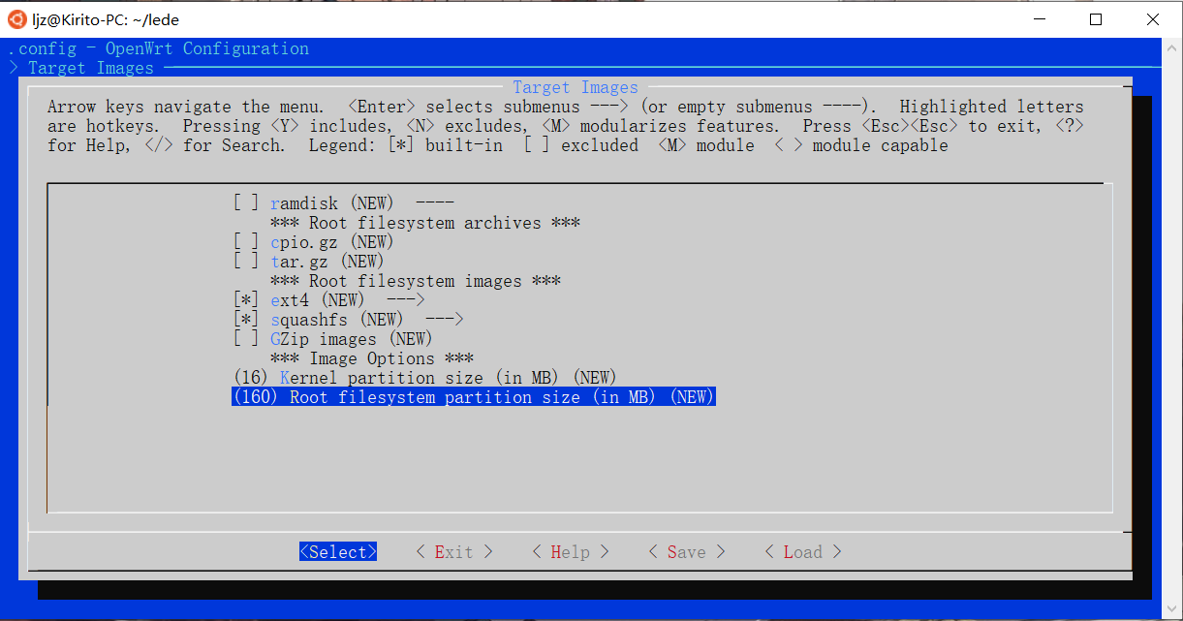Save the current configuration
1183x621 pixels.
pyautogui.click(x=685, y=551)
